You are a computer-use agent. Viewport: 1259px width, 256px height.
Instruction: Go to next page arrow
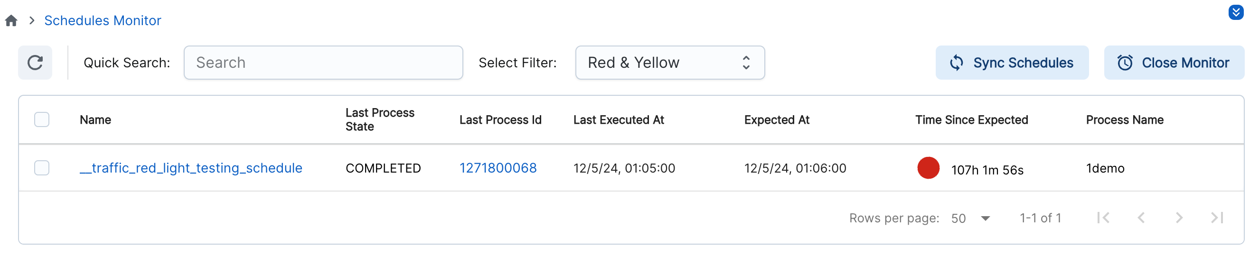pyautogui.click(x=1179, y=218)
